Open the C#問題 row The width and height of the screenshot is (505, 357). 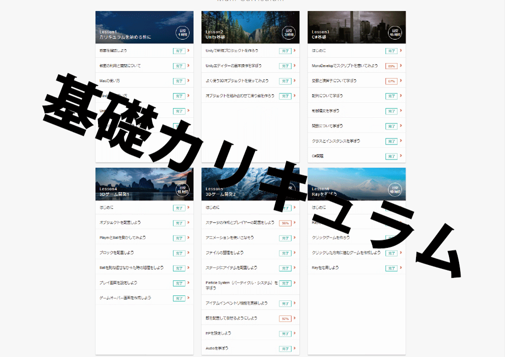(356, 156)
